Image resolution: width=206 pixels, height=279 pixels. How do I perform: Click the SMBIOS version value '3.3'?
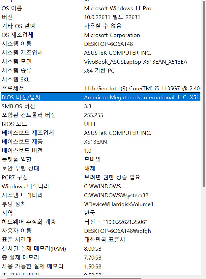(88, 106)
